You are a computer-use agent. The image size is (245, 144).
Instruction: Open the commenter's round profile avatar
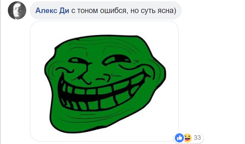(x=17, y=10)
